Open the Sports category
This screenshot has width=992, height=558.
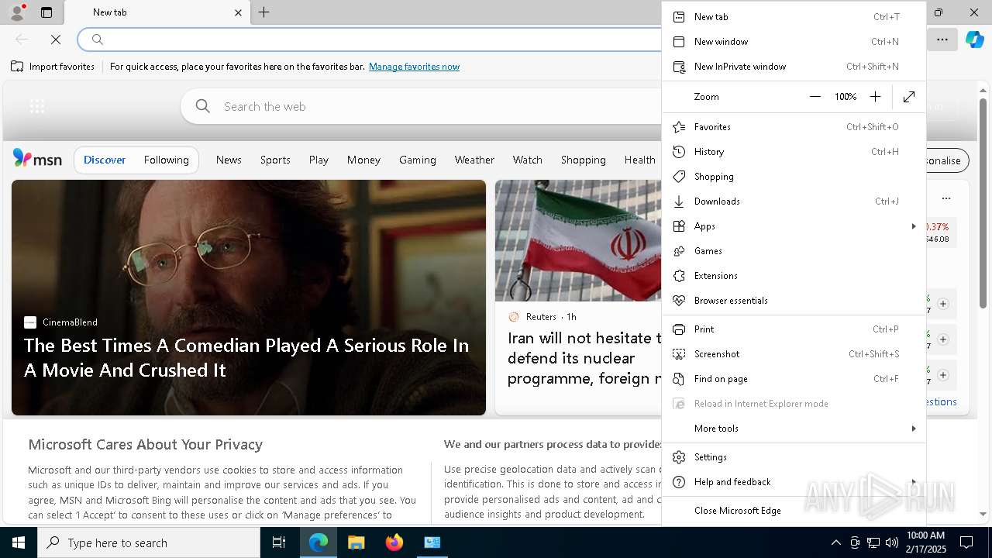[x=275, y=160]
